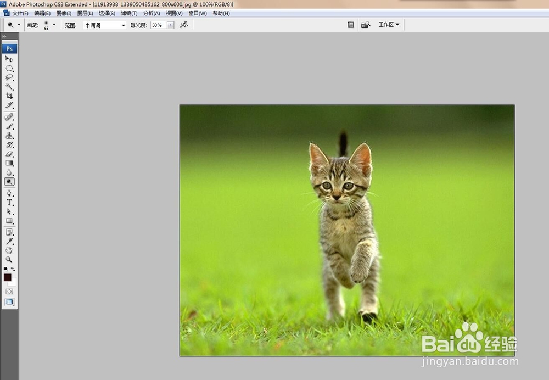Select the Burn tool in toolbox
Screen dimensions: 549x380
(x=9, y=181)
